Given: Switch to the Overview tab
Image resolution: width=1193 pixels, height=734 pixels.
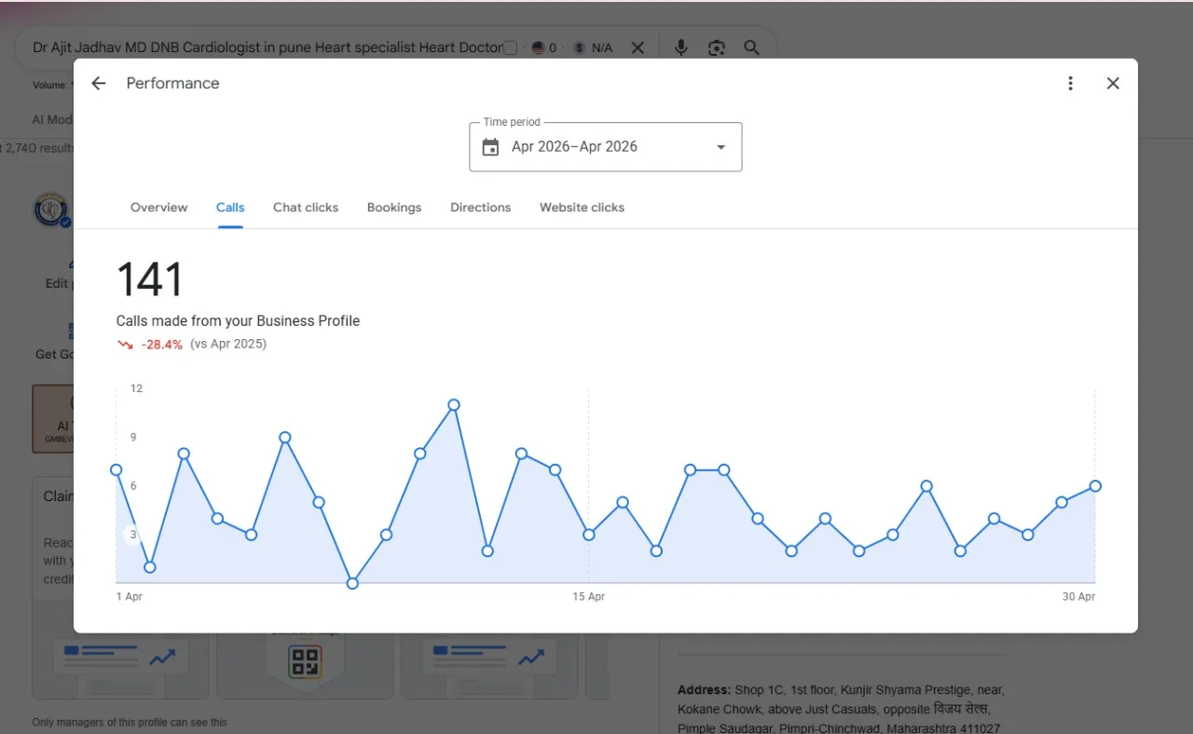Looking at the screenshot, I should click(158, 208).
